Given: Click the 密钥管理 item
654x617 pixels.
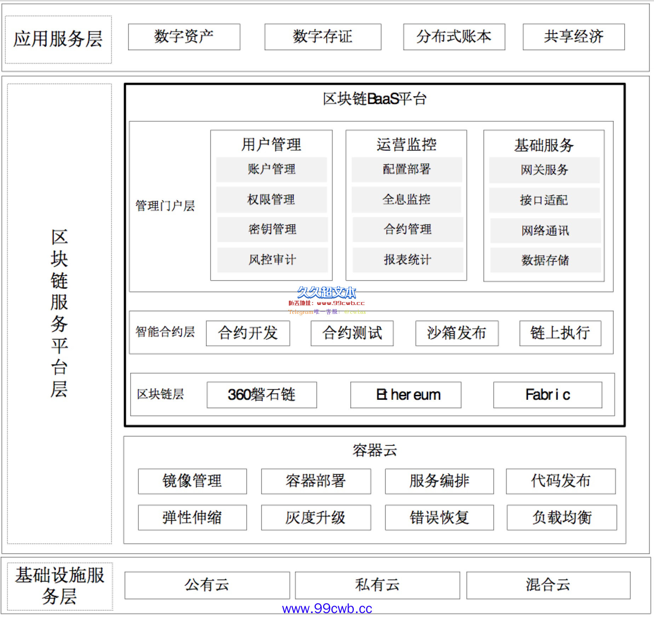Looking at the screenshot, I should (272, 229).
